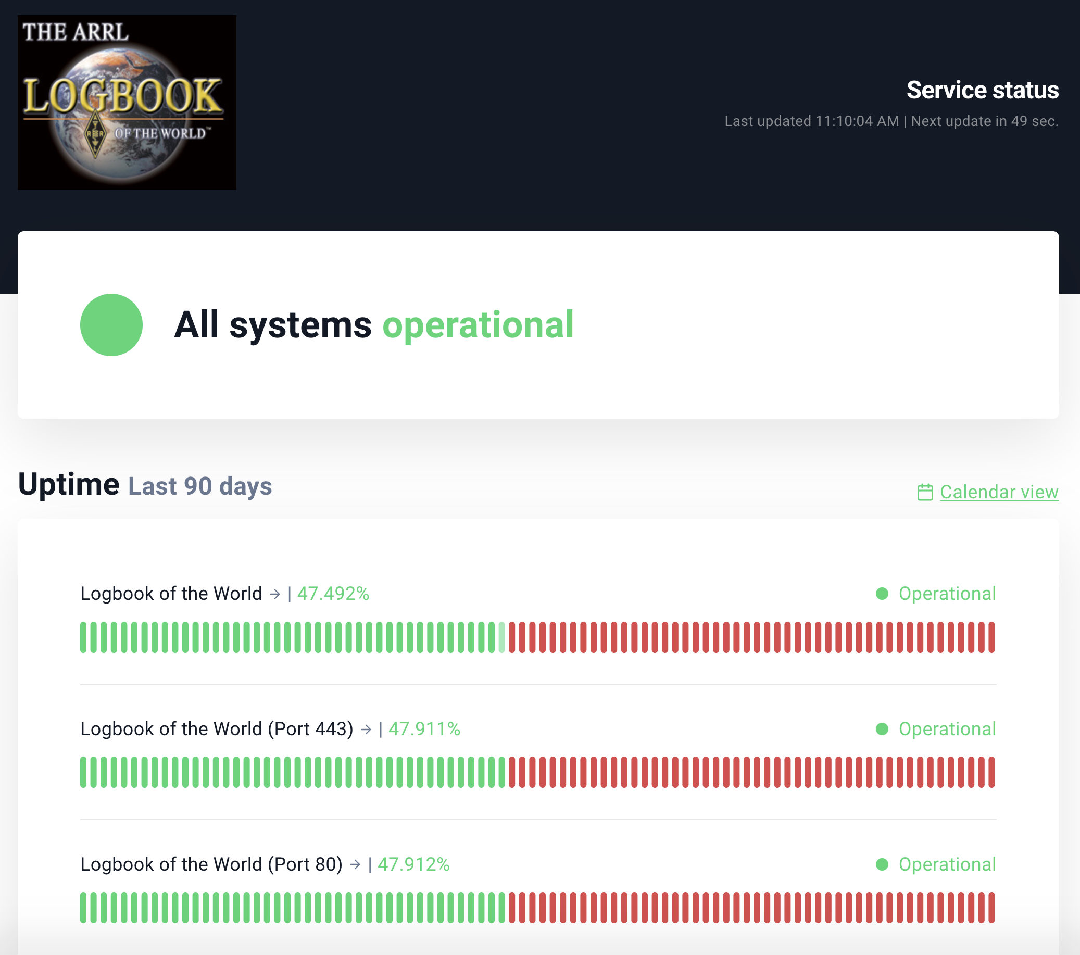The width and height of the screenshot is (1080, 955).
Task: Click the first green bar of the Port 443 timeline
Action: click(x=83, y=772)
